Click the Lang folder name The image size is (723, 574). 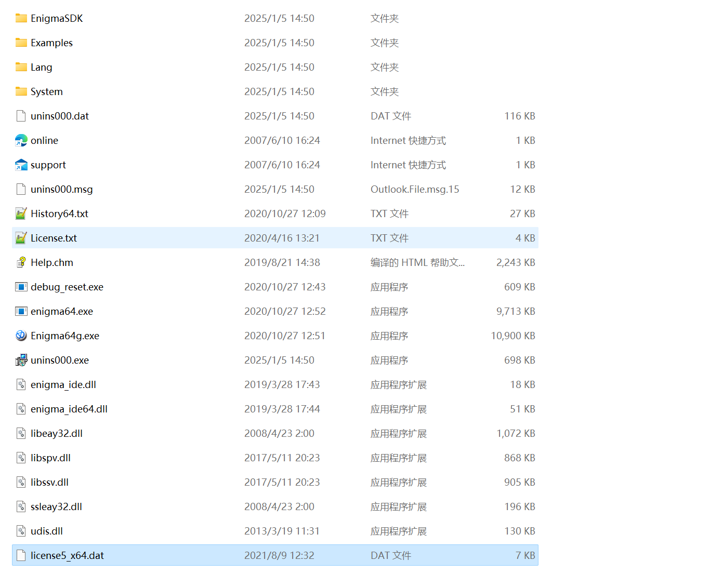pos(41,67)
